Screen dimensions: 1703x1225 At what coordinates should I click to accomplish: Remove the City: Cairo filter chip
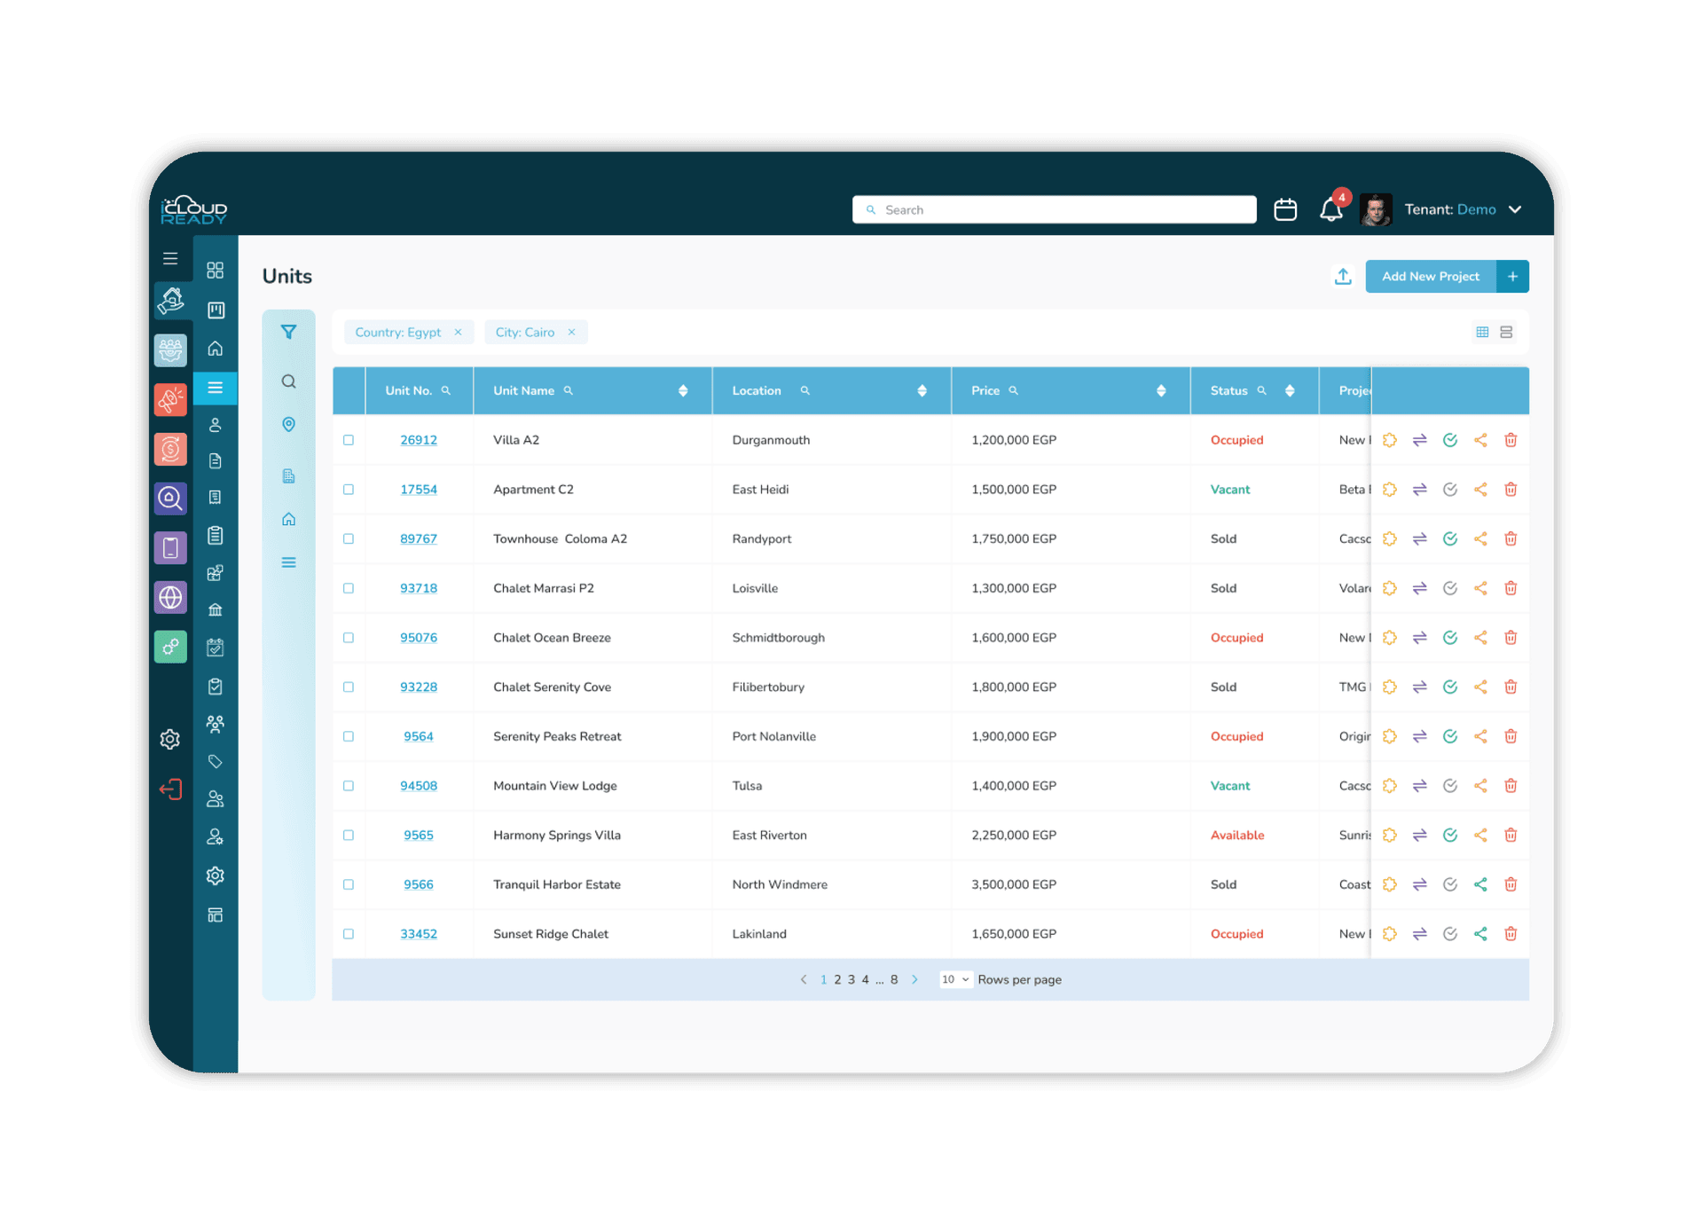(x=572, y=332)
